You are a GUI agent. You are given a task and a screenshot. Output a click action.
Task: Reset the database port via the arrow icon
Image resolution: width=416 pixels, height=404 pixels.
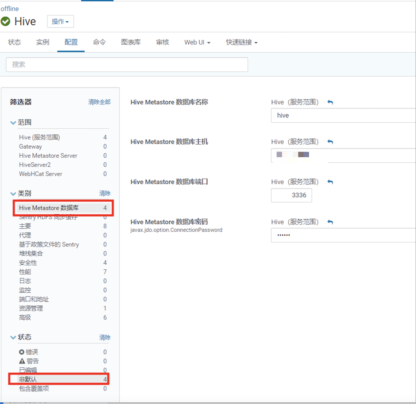point(330,182)
